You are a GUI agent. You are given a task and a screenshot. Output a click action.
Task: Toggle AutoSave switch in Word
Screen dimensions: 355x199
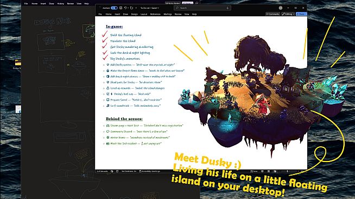(x=114, y=8)
